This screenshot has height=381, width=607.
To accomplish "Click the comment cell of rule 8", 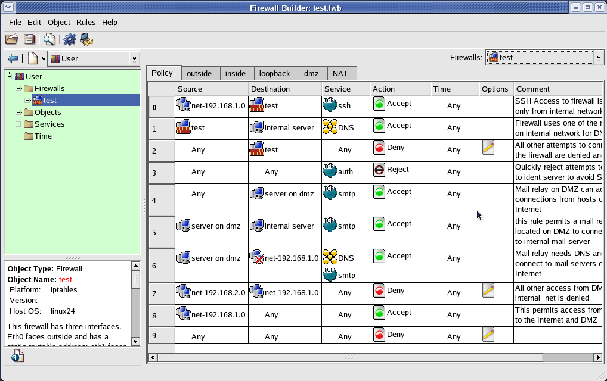I will click(x=558, y=315).
